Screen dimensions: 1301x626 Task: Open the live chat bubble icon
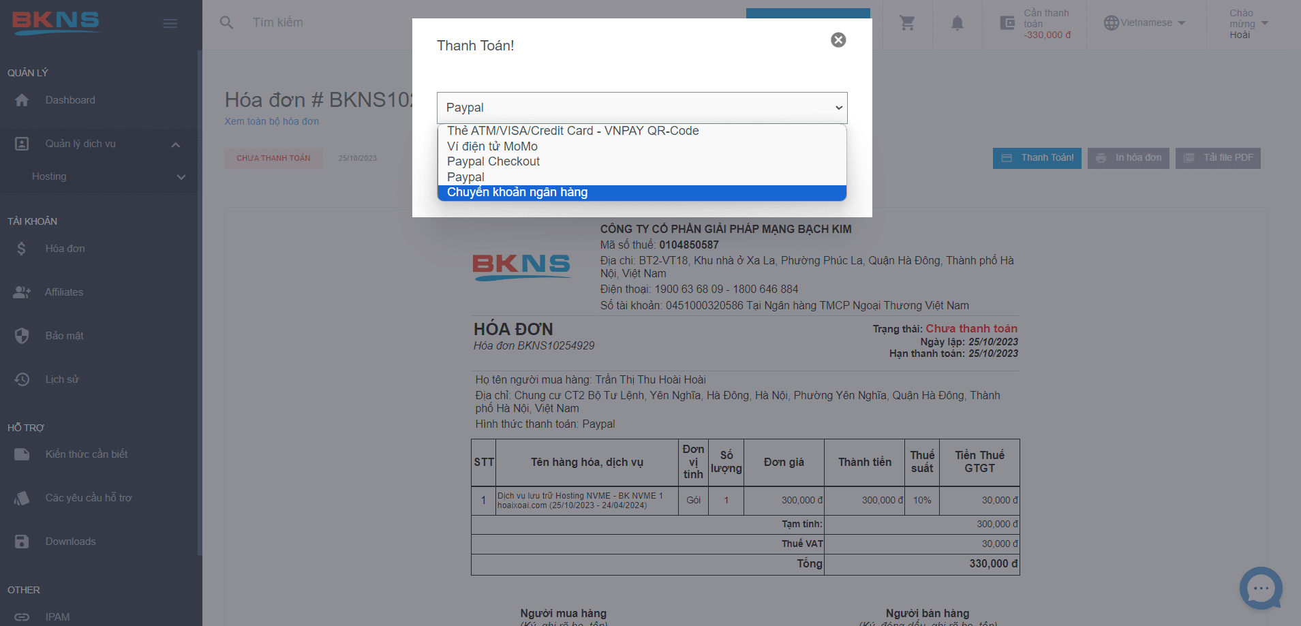click(x=1261, y=589)
